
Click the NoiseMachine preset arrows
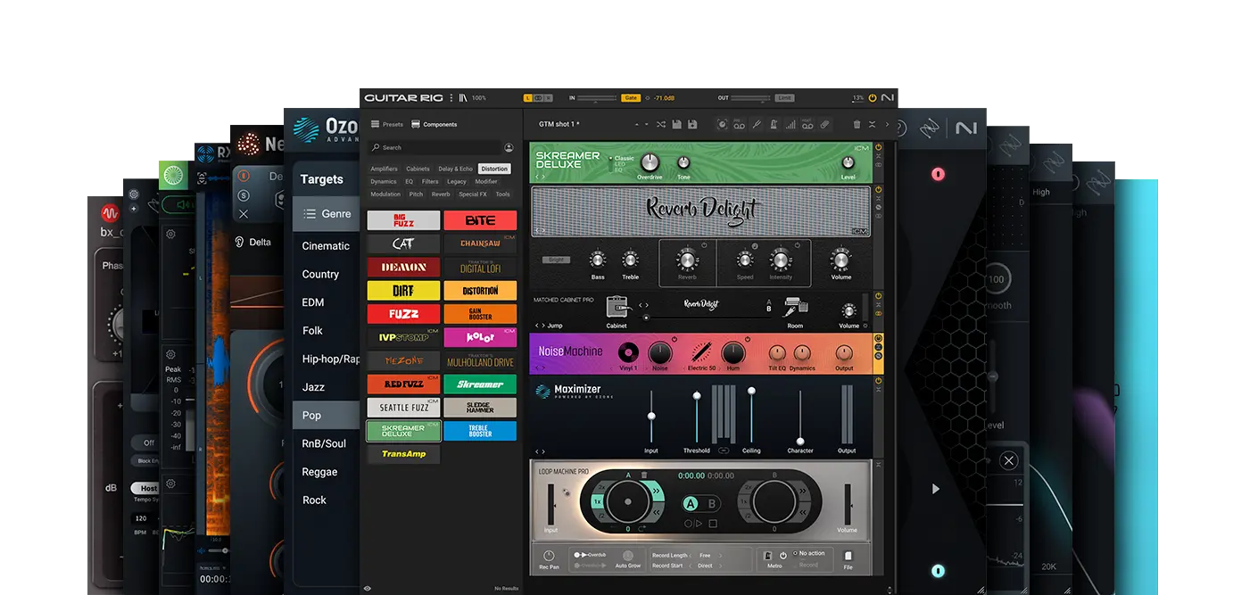click(540, 368)
